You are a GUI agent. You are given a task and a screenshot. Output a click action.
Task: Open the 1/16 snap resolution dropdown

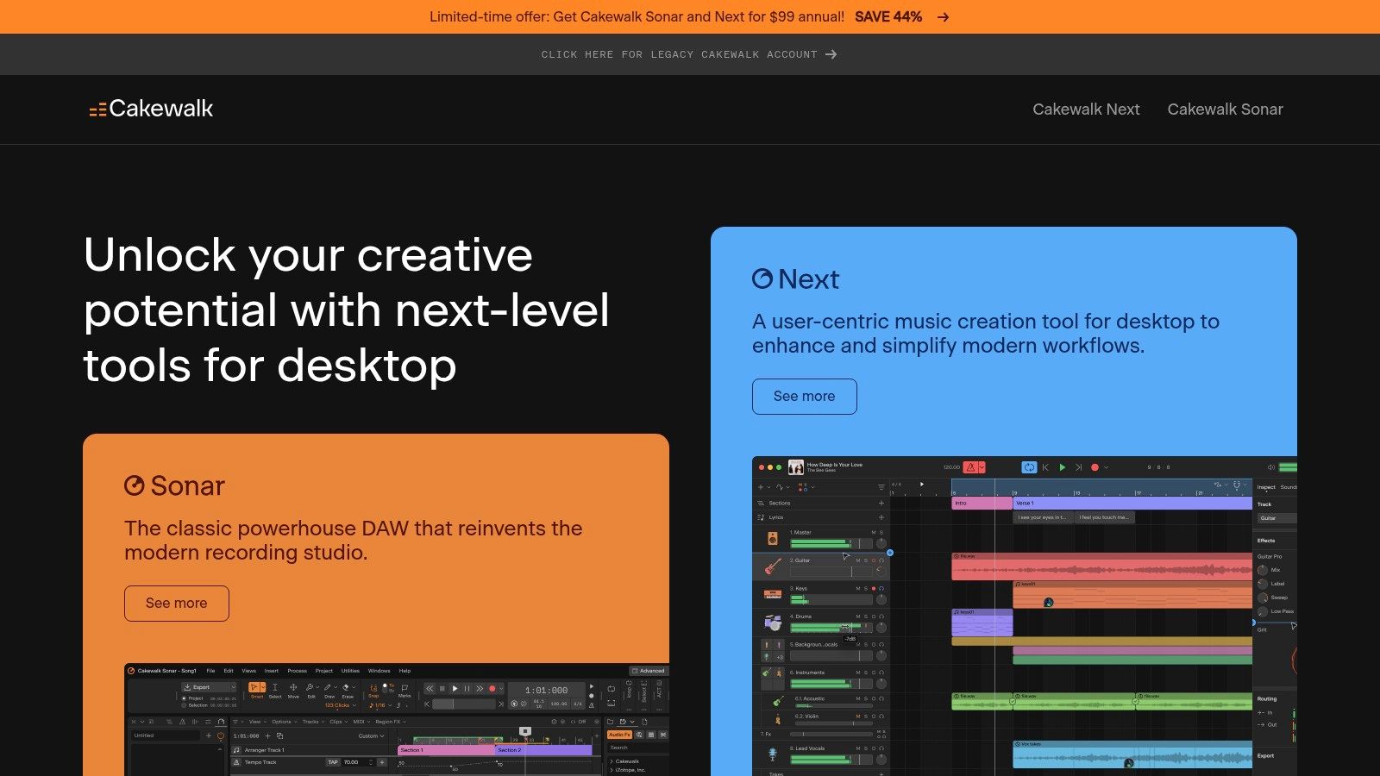380,705
